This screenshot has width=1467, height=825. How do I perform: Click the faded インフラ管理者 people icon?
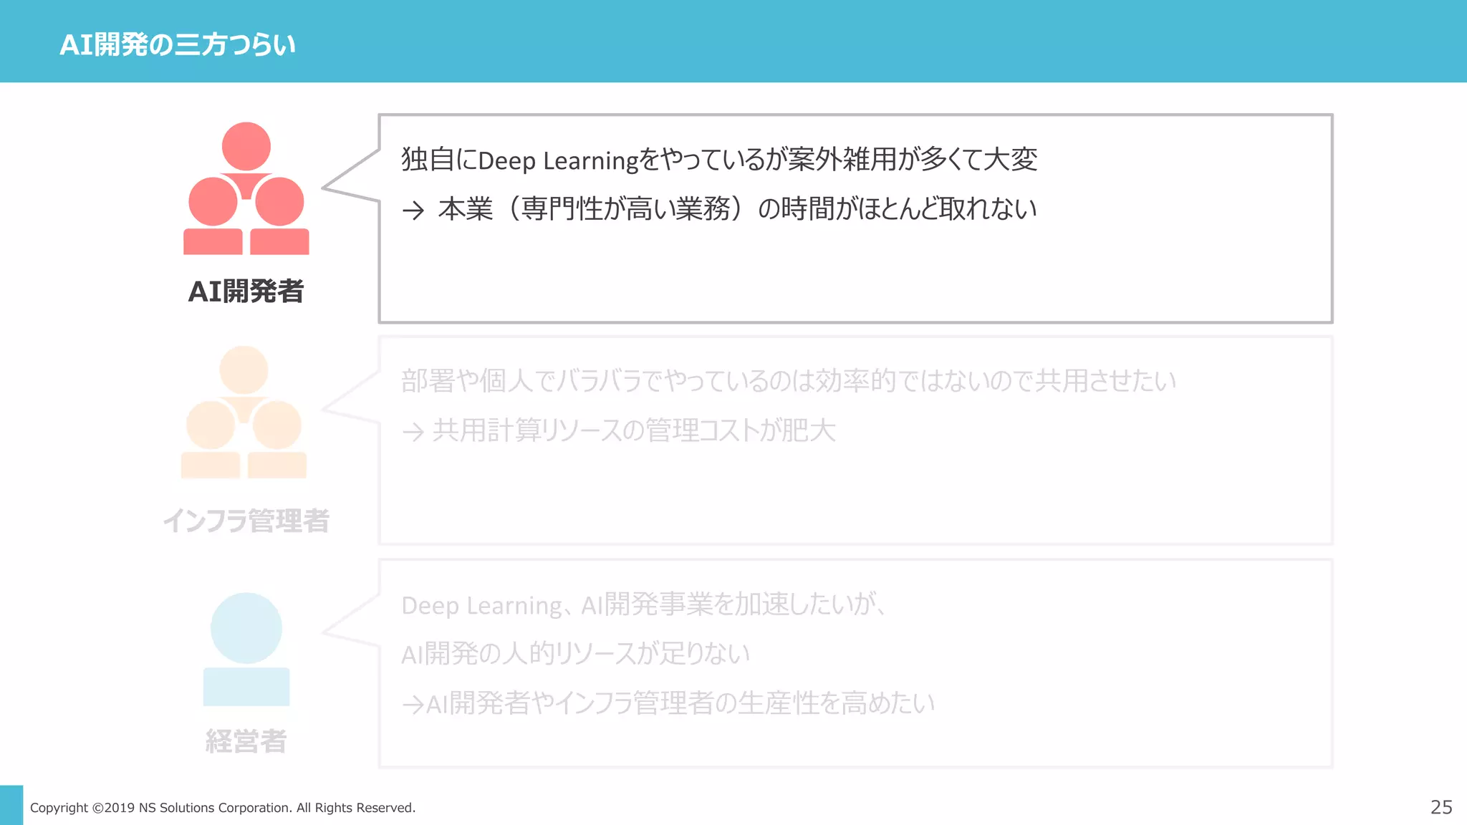click(244, 412)
